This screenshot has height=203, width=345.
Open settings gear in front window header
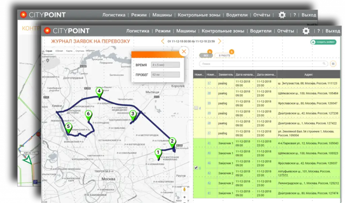tap(306, 31)
